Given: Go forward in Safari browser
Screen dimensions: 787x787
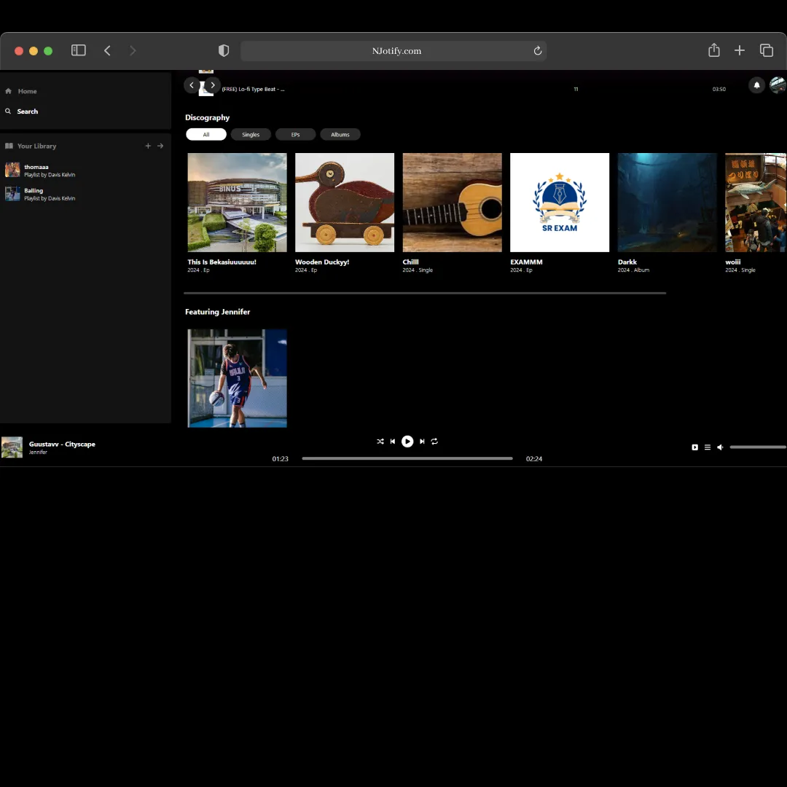Looking at the screenshot, I should (133, 51).
